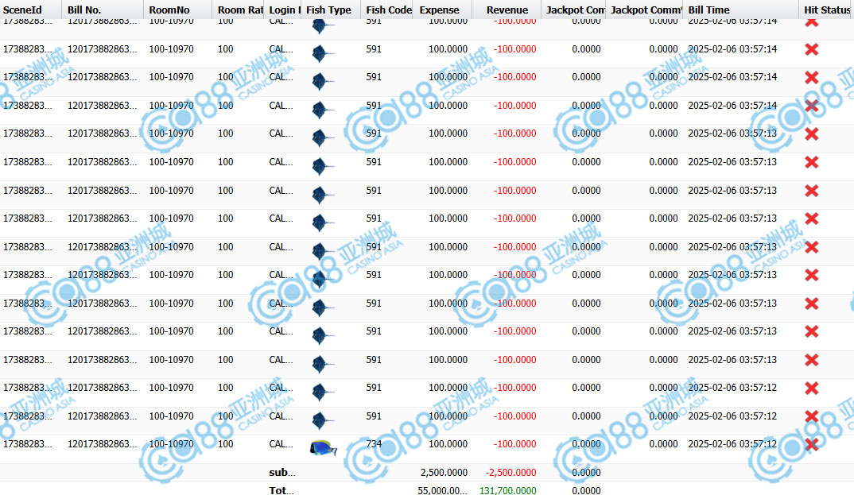Click the red X in the 734 row
This screenshot has height=495, width=854.
(x=812, y=444)
